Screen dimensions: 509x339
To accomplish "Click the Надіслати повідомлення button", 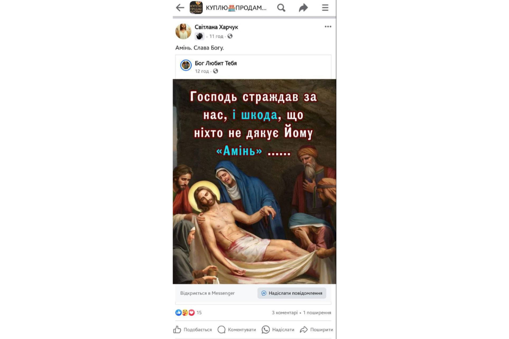I will 292,293.
